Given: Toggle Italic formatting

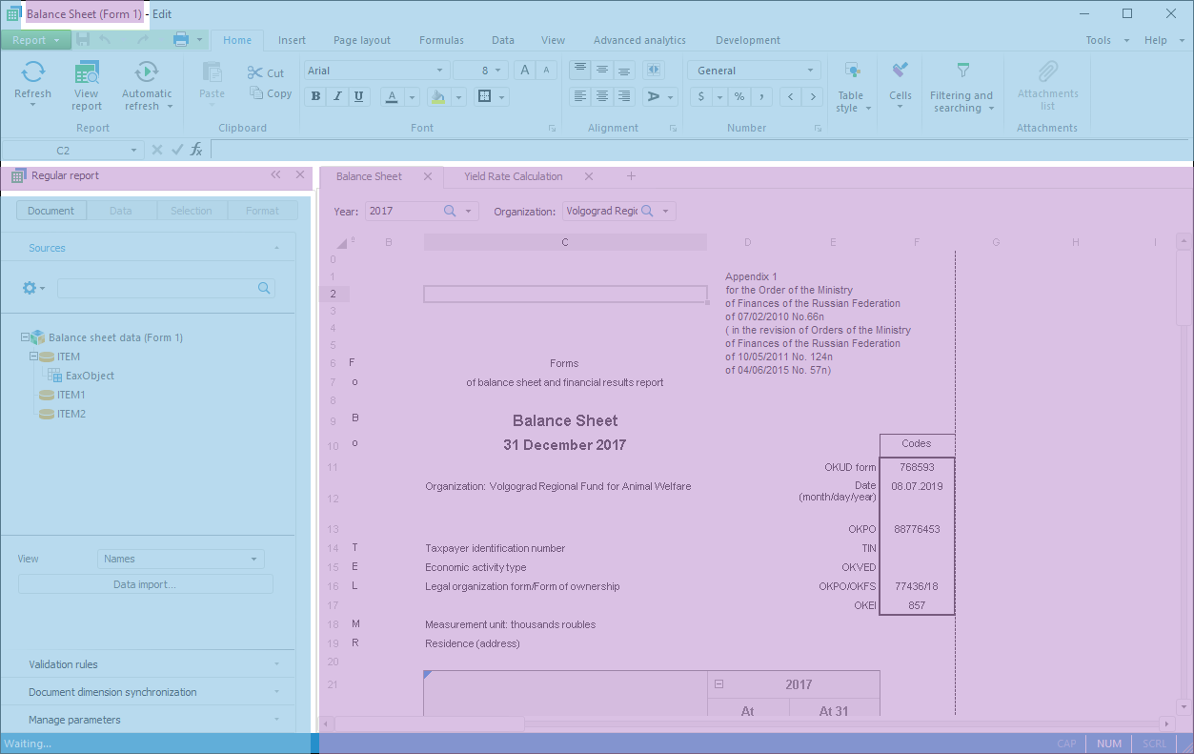Looking at the screenshot, I should click(x=337, y=96).
